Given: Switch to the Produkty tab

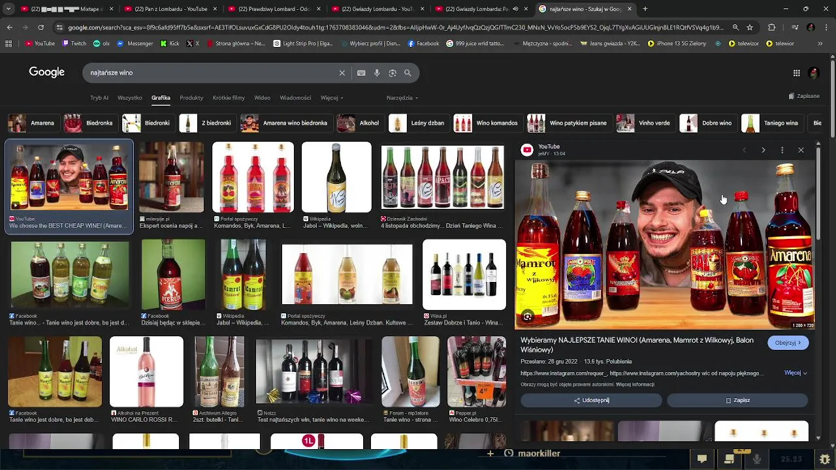Looking at the screenshot, I should 191,98.
